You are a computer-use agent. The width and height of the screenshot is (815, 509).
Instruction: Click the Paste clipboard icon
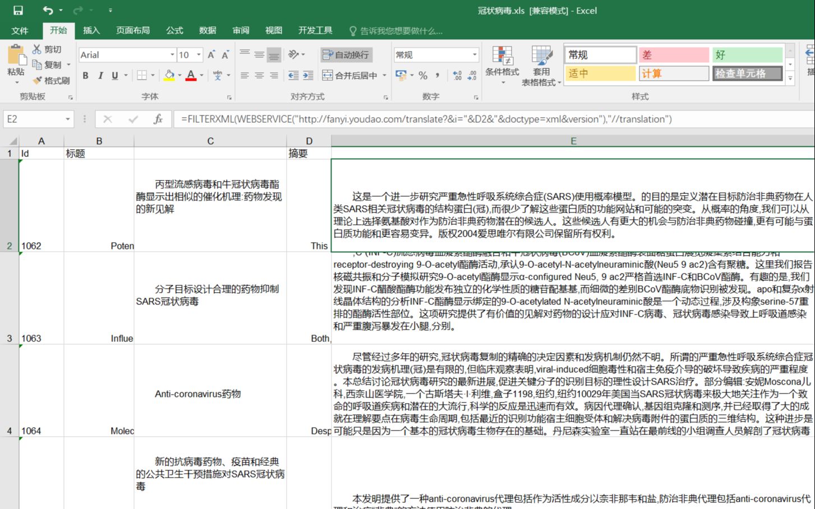[x=16, y=55]
